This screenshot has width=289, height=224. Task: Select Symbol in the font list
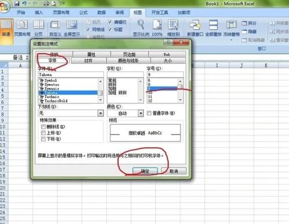(x=68, y=80)
